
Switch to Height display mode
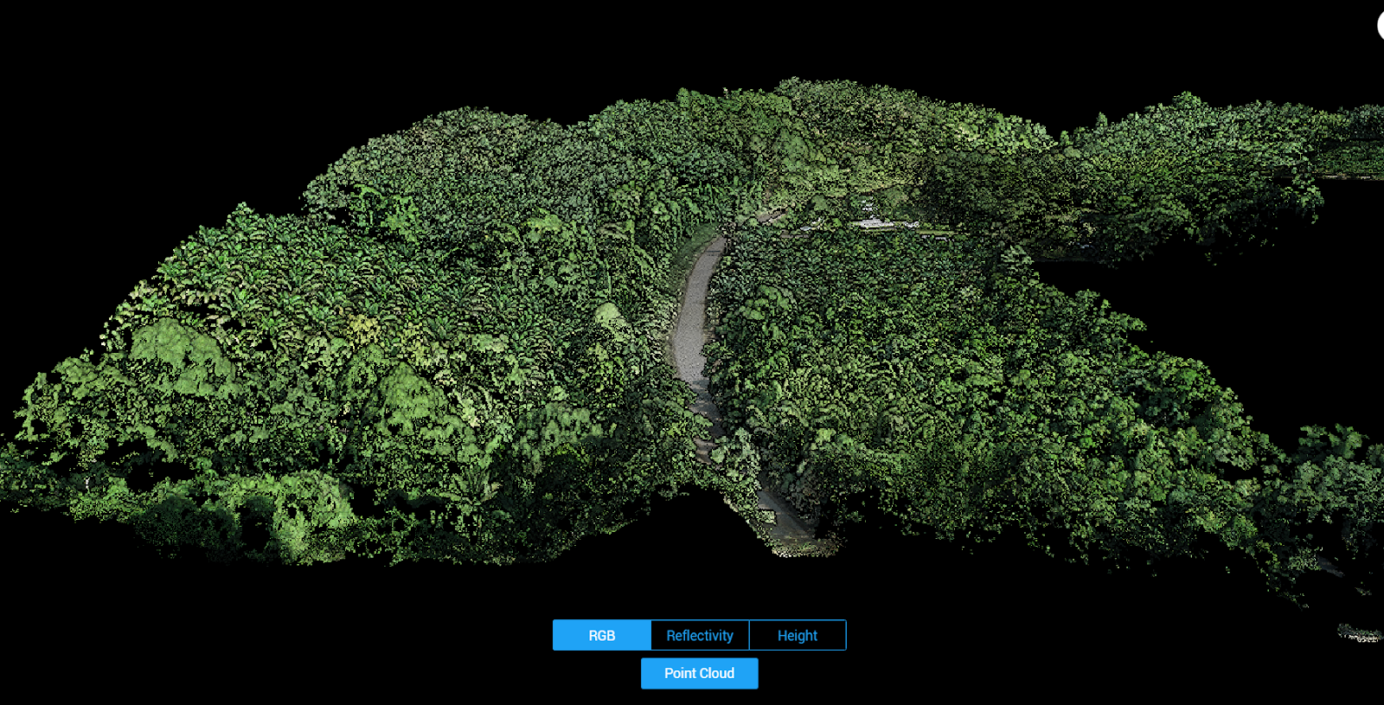[798, 635]
